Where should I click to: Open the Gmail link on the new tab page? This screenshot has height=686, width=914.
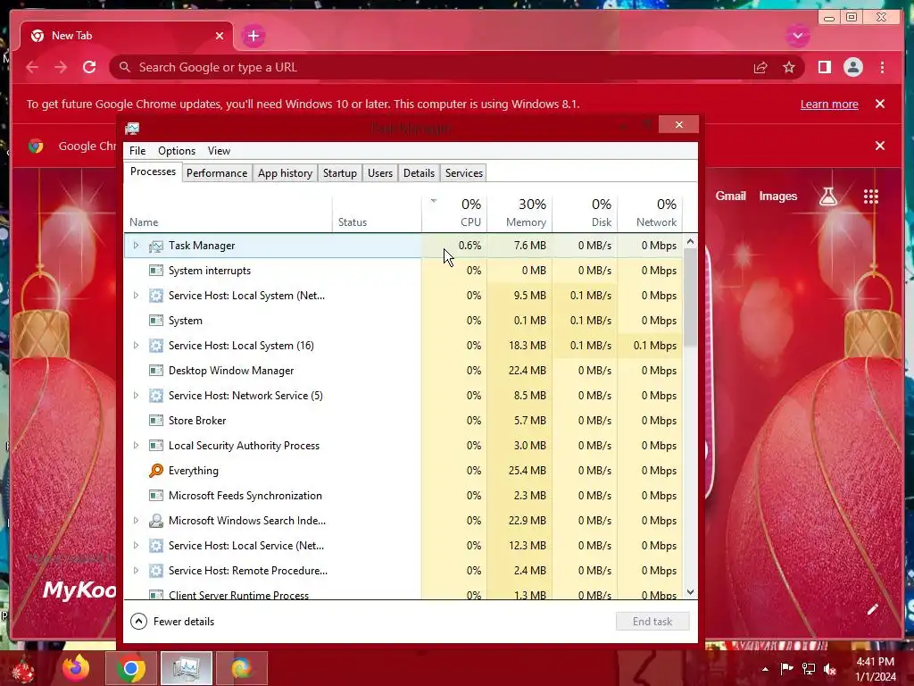point(730,196)
